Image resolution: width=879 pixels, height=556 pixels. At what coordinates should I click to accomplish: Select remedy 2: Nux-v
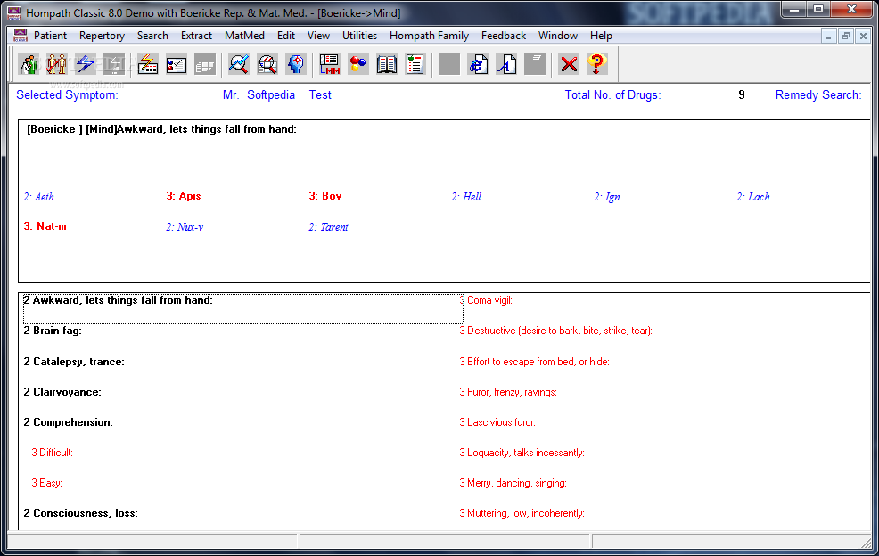coord(185,227)
